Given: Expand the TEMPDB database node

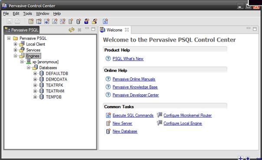Looking at the screenshot, I should [35, 97].
